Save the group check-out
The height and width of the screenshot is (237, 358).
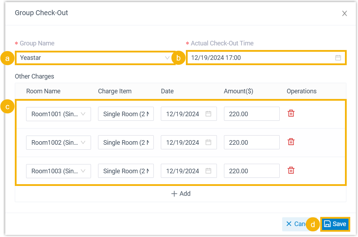[x=335, y=224]
